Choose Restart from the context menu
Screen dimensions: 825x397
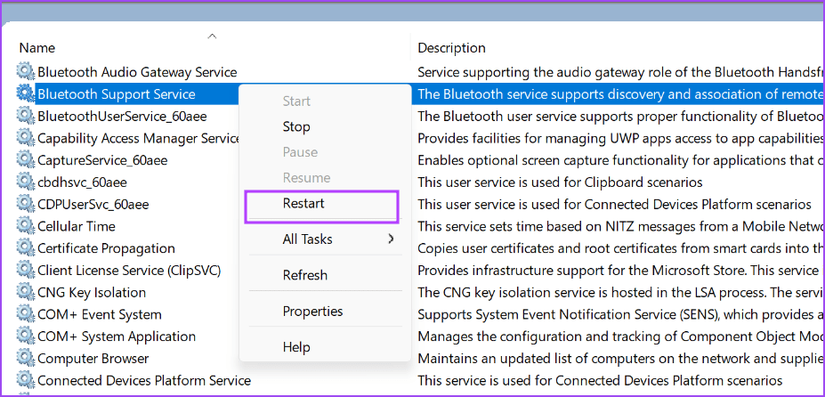point(303,203)
